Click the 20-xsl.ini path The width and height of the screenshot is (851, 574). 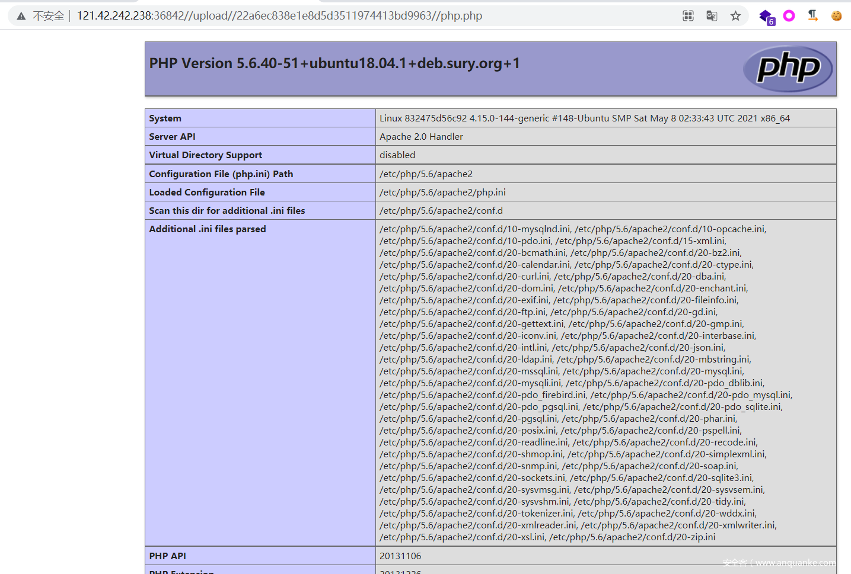click(463, 537)
